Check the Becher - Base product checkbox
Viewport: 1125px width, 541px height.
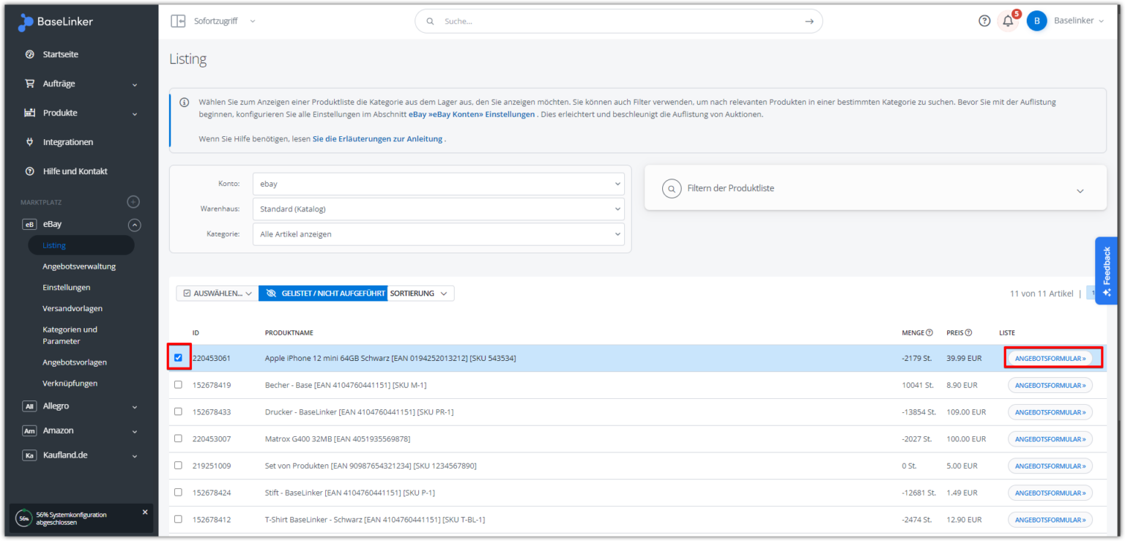point(178,385)
